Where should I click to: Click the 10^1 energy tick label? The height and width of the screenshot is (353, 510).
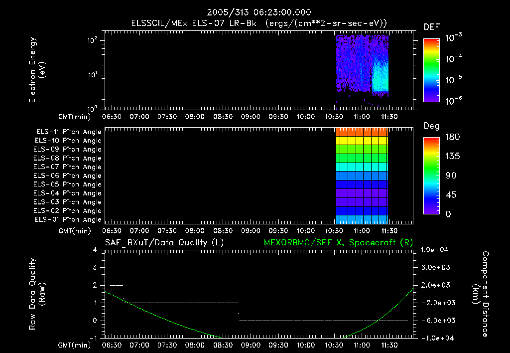(92, 75)
